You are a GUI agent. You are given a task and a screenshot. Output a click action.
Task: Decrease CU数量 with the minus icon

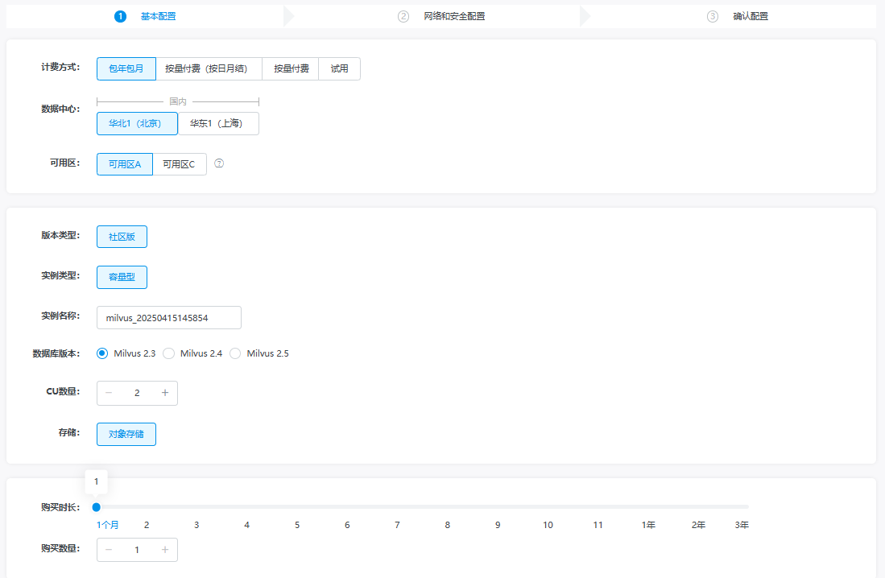pyautogui.click(x=110, y=393)
